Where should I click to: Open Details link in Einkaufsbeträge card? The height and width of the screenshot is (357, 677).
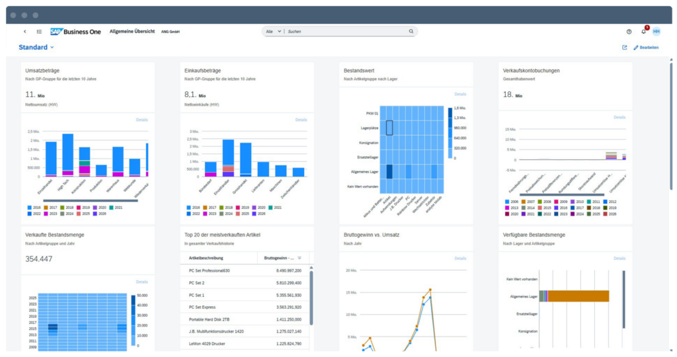301,120
